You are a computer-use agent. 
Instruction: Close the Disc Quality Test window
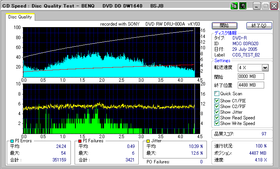pyautogui.click(x=274, y=6)
